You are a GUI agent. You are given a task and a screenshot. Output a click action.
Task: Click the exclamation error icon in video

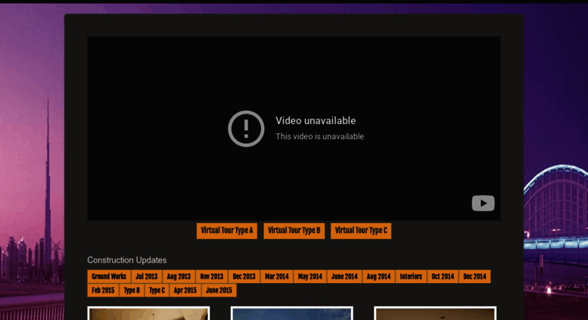(246, 129)
